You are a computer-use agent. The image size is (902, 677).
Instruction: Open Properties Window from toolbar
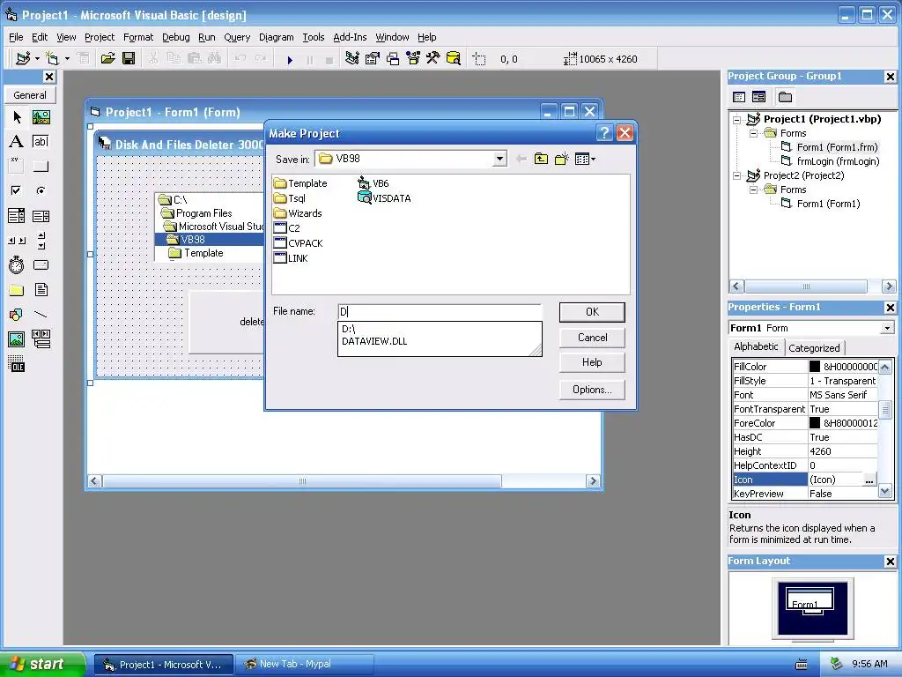click(373, 59)
